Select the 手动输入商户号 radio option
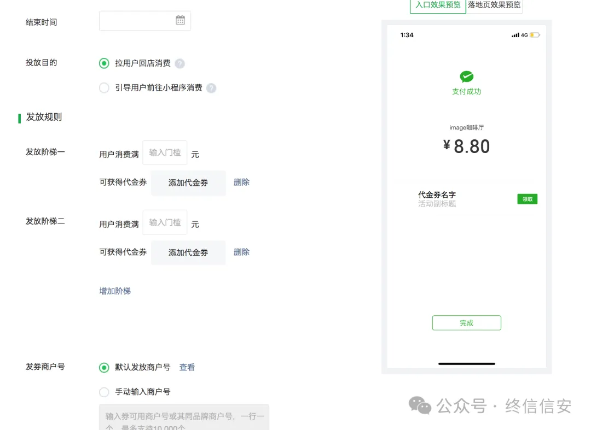 [x=104, y=392]
